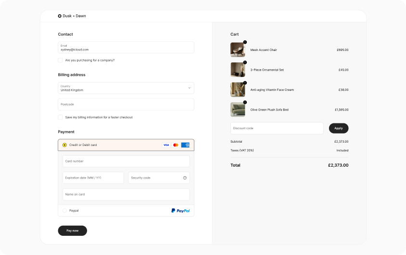Viewport: 406px width, 255px height.
Task: Click the £45.00 price
Action: (343, 70)
